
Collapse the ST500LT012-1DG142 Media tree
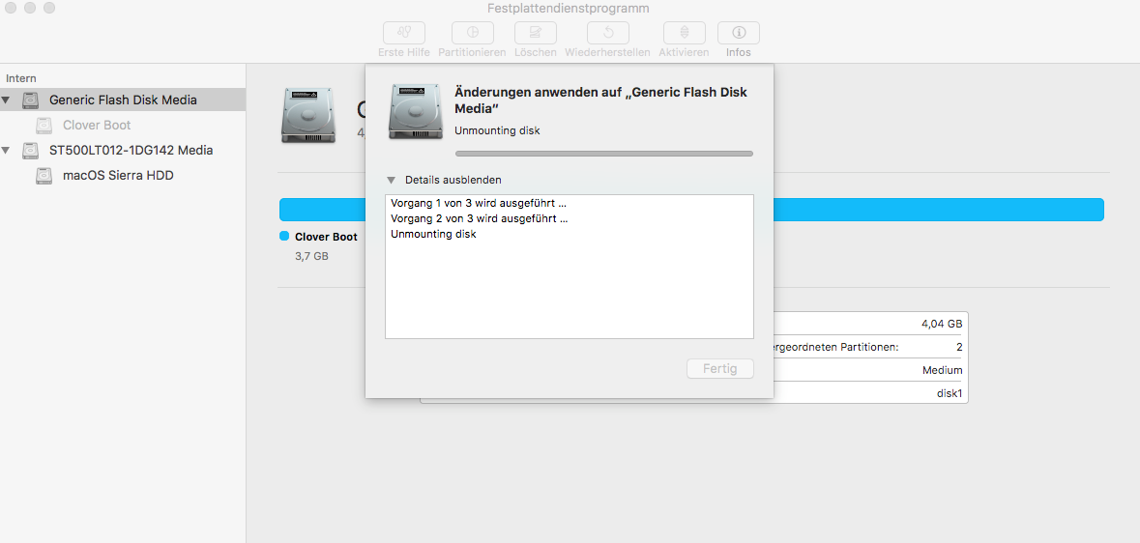(6, 151)
